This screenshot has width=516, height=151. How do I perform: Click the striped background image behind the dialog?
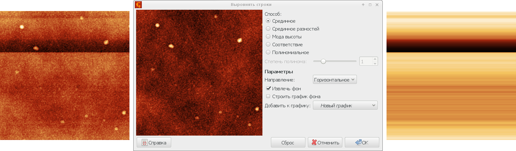(451, 76)
